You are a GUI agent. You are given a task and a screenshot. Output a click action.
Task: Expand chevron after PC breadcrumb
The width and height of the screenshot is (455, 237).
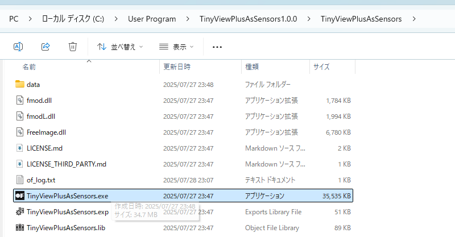pyautogui.click(x=30, y=19)
